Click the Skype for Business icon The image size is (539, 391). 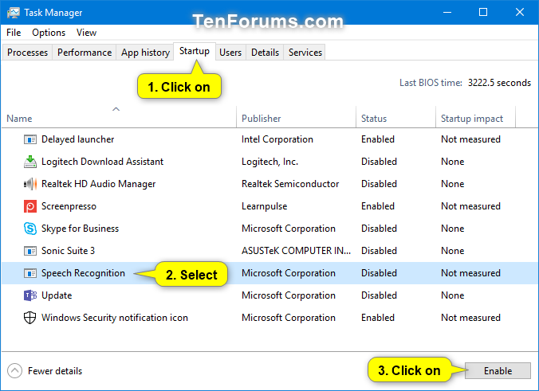[x=30, y=229]
